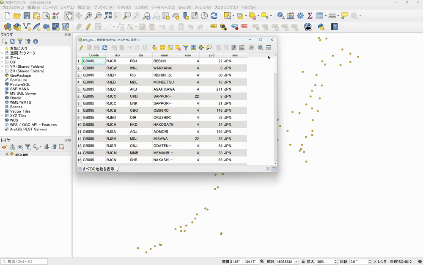The image size is (423, 265).
Task: Activate the Zoom Out magnifier tool
Action: coord(98,16)
